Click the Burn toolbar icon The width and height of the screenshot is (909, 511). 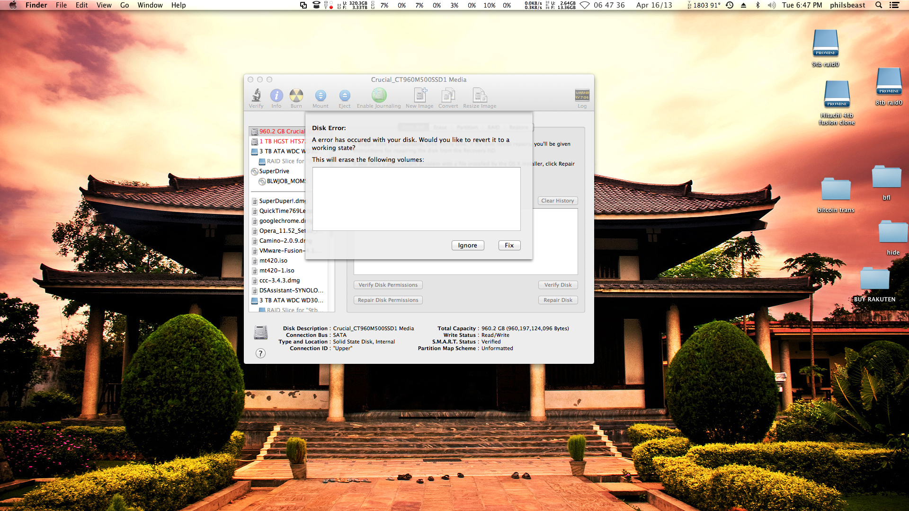pos(296,96)
